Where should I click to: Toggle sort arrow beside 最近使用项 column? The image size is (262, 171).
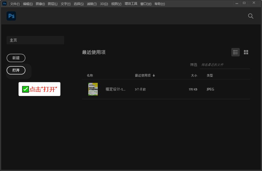[154, 76]
